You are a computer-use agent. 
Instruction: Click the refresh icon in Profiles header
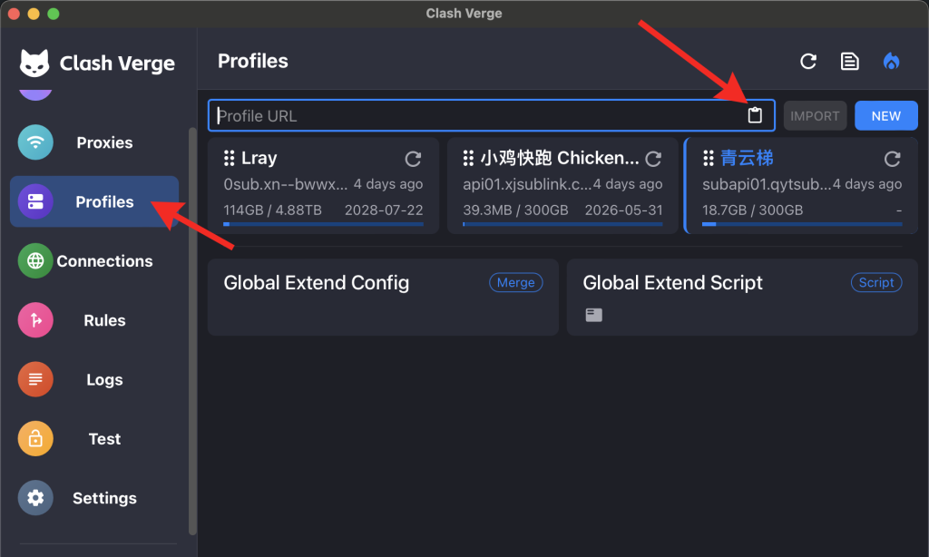pos(807,61)
